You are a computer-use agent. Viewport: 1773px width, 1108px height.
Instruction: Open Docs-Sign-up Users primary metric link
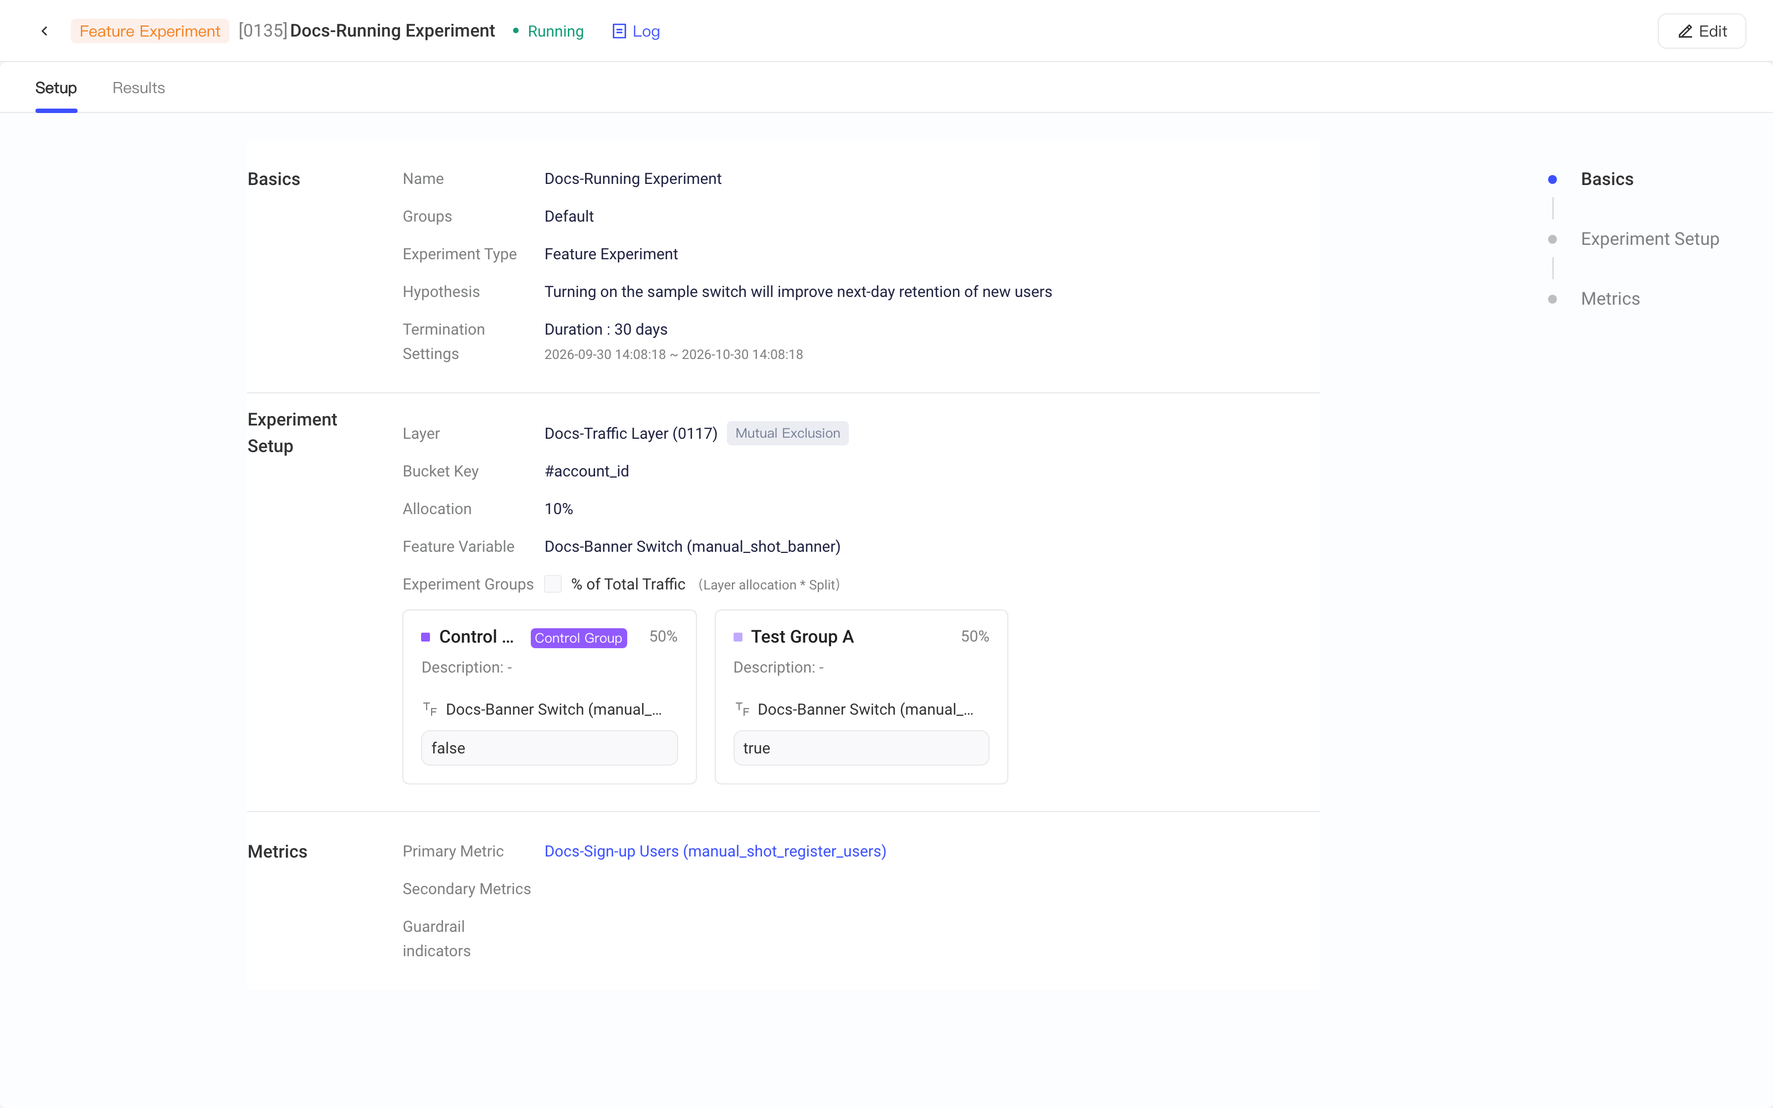(715, 851)
